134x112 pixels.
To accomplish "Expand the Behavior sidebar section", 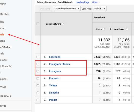I will tap(3, 87).
